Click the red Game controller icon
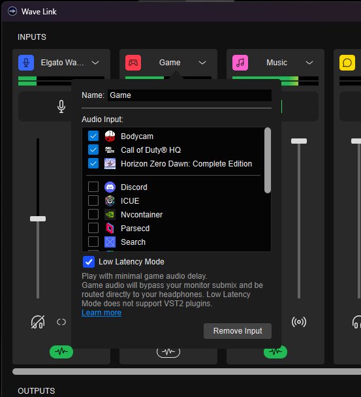Viewport: 361px width, 397px height. tap(133, 63)
